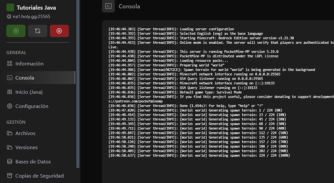The width and height of the screenshot is (334, 183).
Task: Click log line GS4 Query listener on [::]:19133
Action: pyautogui.click(x=183, y=88)
